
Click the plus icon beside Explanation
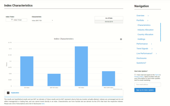pos(8,93)
